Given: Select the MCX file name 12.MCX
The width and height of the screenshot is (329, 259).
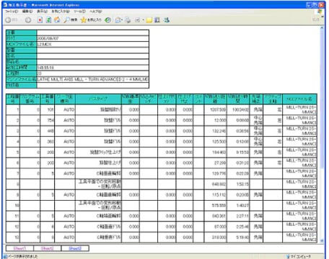Looking at the screenshot, I should [44, 45].
